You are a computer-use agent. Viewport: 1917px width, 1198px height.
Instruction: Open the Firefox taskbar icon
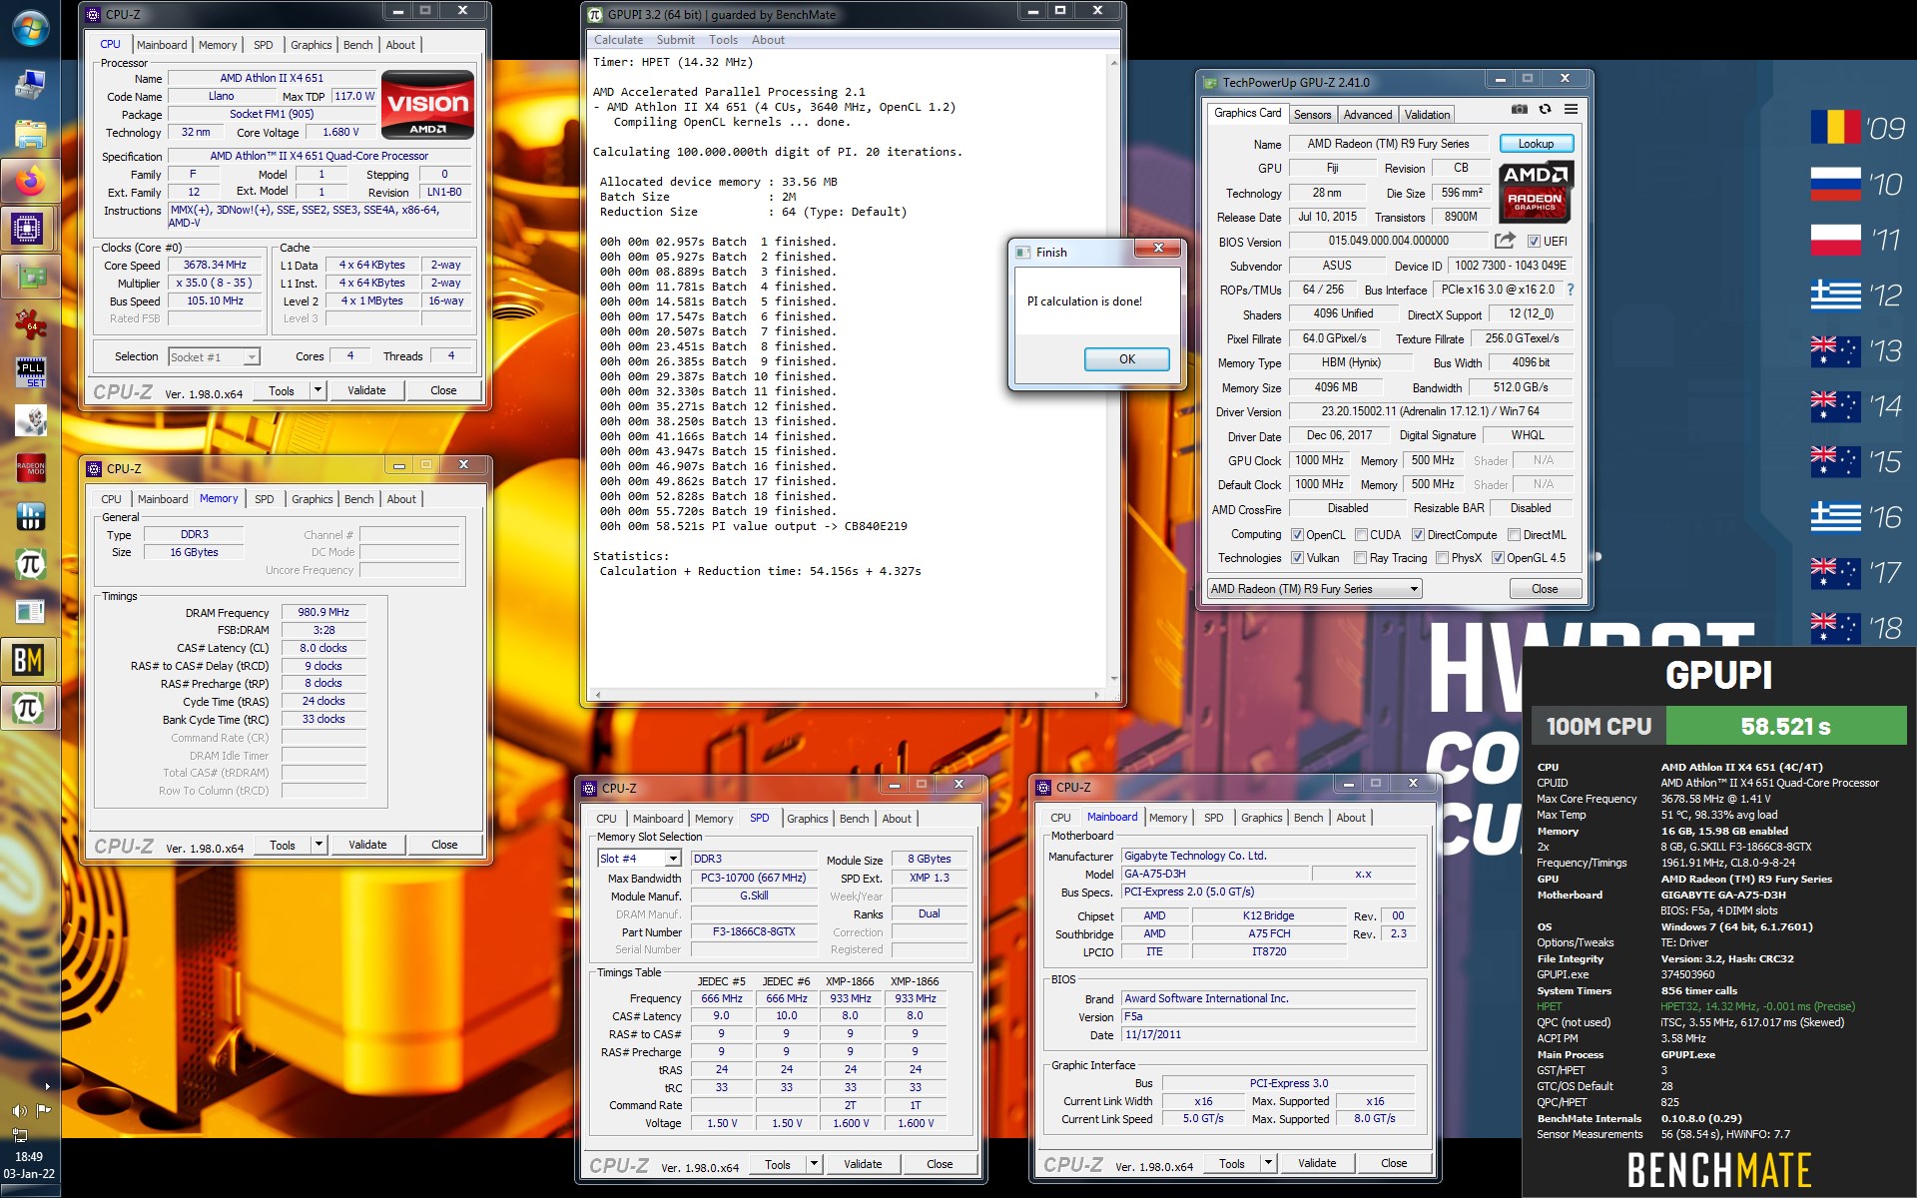click(30, 182)
